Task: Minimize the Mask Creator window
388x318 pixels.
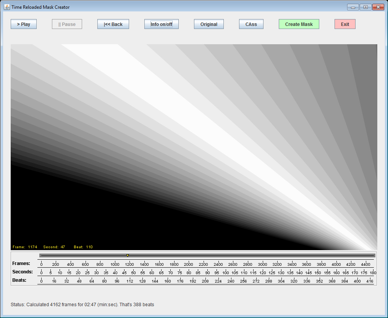Action: tap(353, 7)
